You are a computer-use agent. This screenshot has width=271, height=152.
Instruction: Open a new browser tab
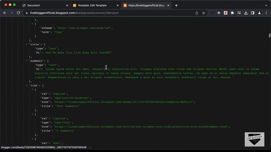[176, 5]
